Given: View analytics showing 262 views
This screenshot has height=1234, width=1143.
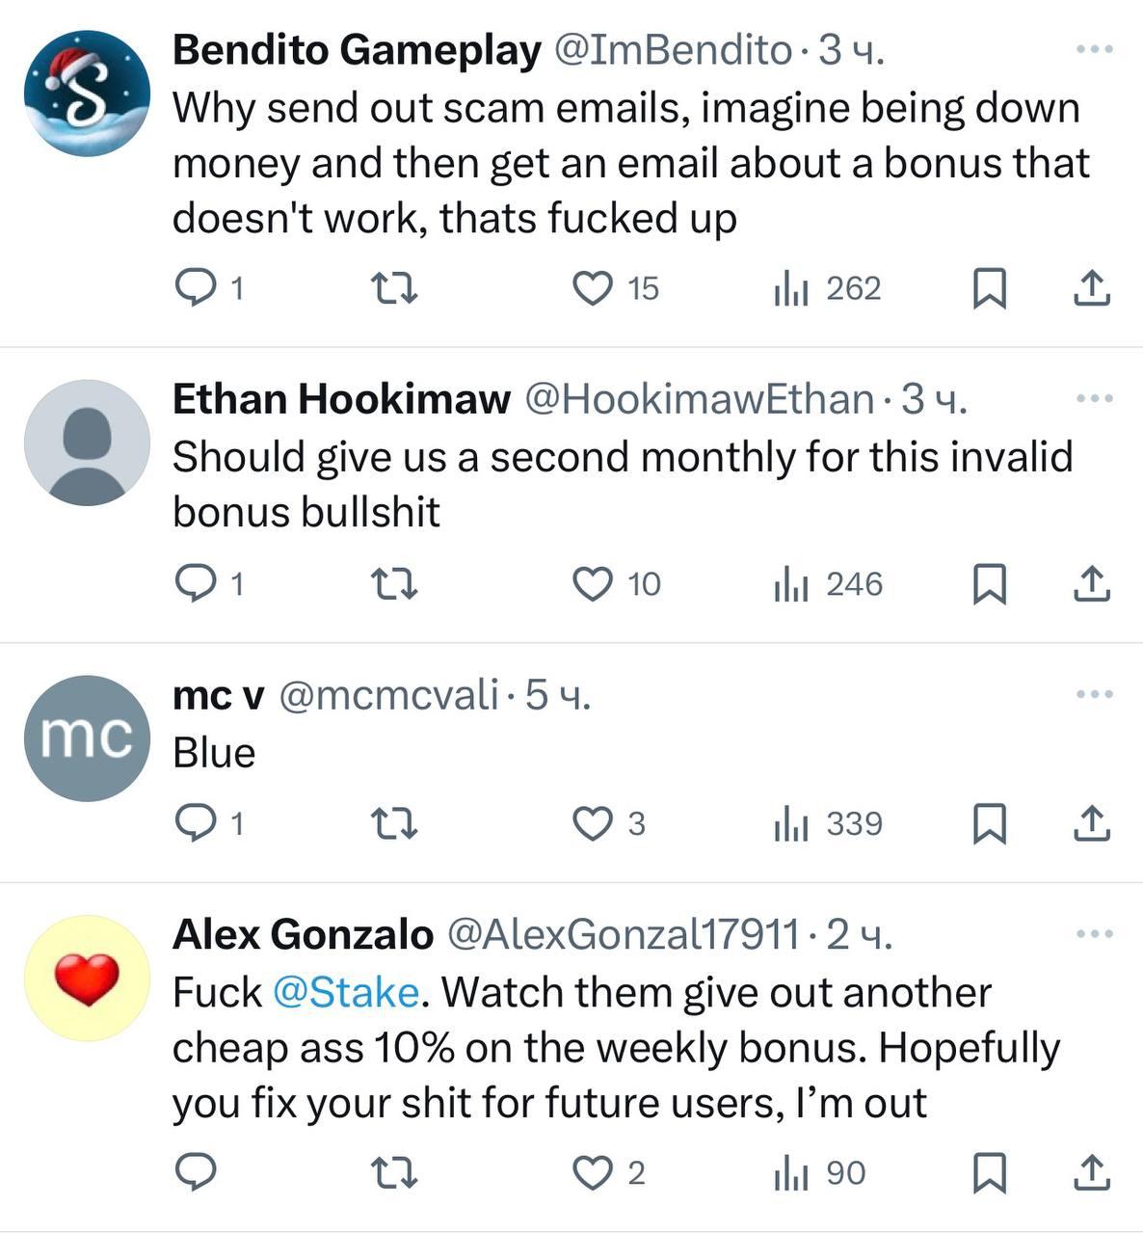Looking at the screenshot, I should click(828, 287).
